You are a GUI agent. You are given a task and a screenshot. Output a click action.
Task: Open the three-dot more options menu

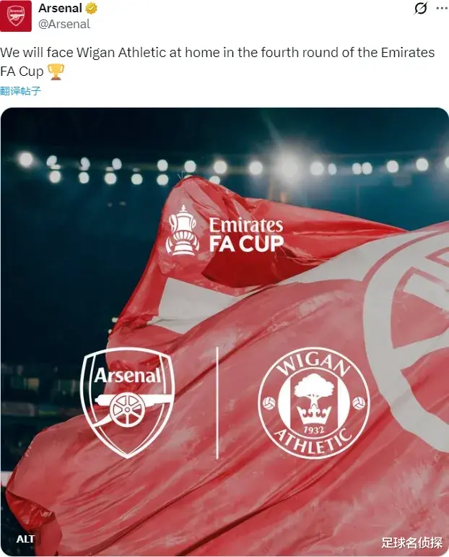click(x=442, y=8)
